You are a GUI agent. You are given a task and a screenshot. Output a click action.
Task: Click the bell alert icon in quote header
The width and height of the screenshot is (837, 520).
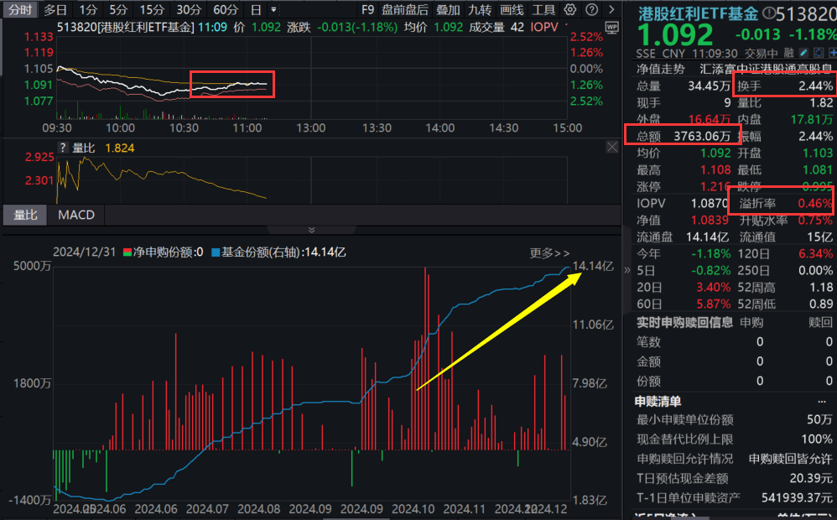[819, 54]
